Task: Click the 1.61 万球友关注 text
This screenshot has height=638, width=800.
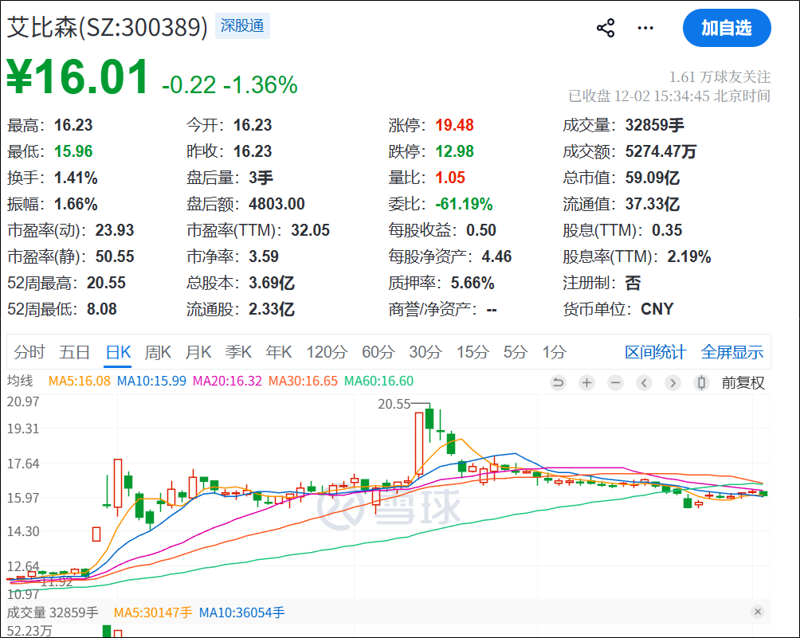Action: tap(720, 77)
